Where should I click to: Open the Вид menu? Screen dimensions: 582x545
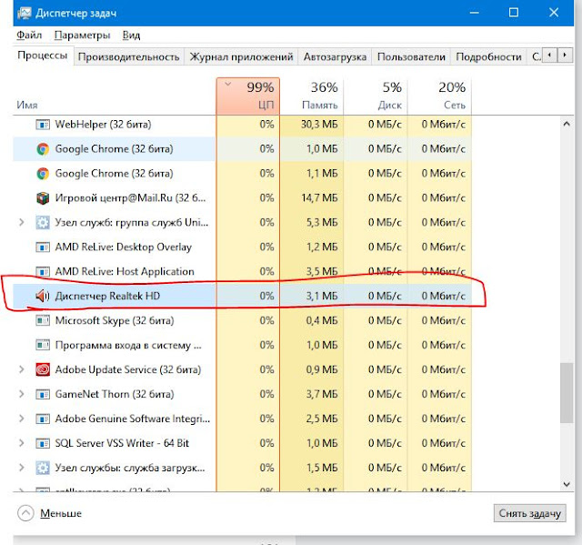(131, 35)
